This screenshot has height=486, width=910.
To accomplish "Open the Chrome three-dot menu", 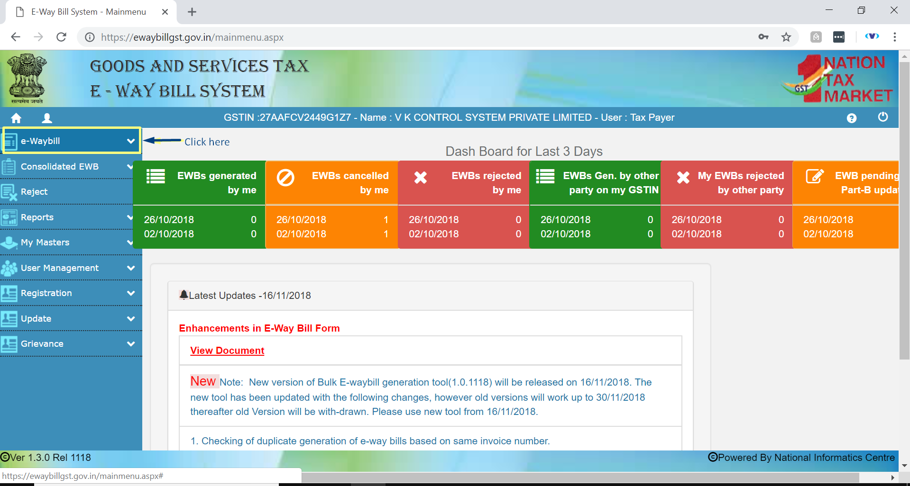I will pos(894,37).
